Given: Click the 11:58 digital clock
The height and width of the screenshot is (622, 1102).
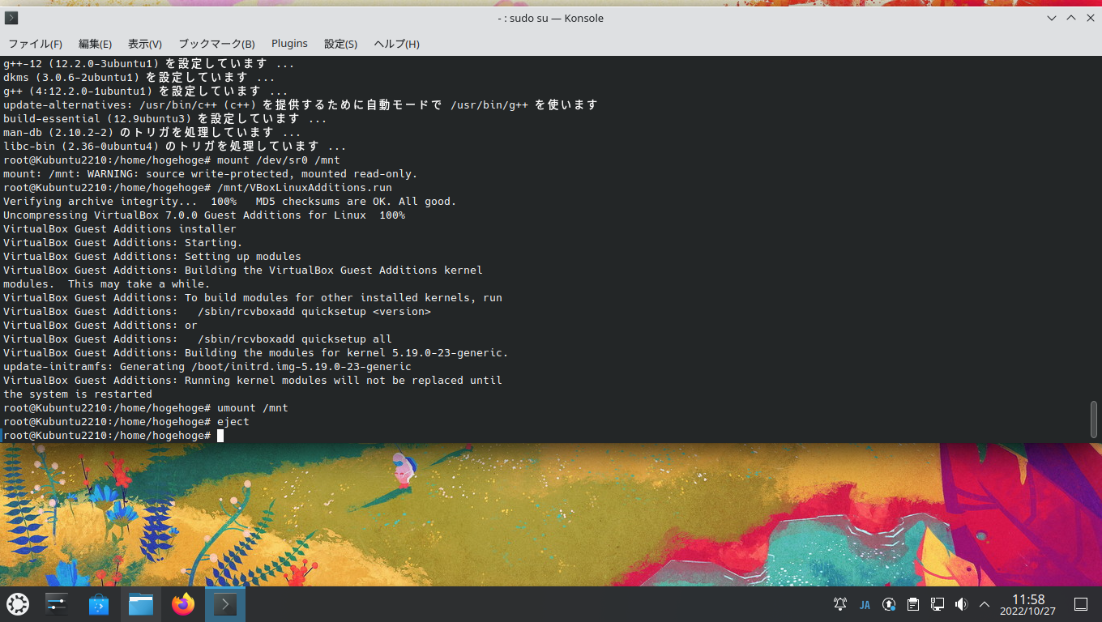Looking at the screenshot, I should click(1028, 599).
